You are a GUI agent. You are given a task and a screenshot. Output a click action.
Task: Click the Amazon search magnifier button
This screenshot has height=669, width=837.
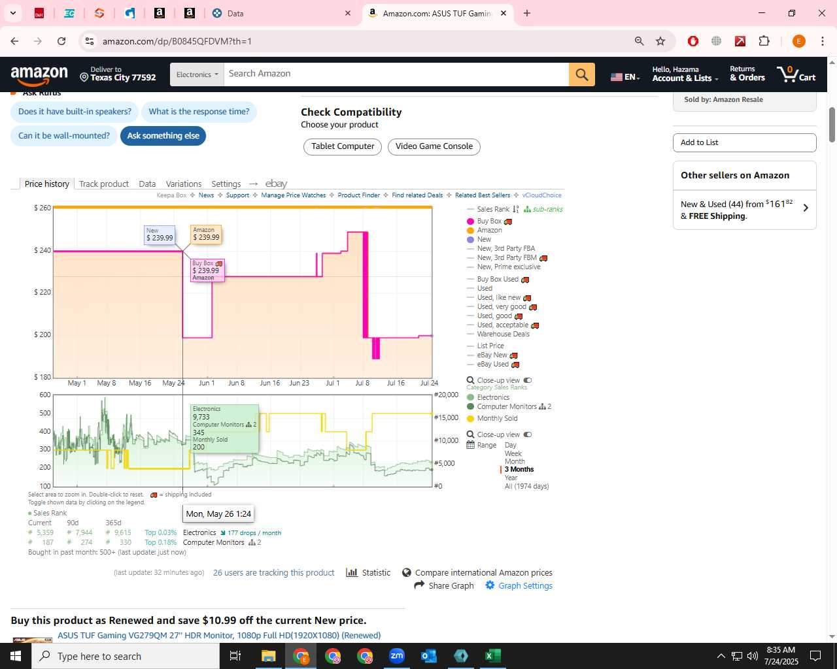point(582,74)
